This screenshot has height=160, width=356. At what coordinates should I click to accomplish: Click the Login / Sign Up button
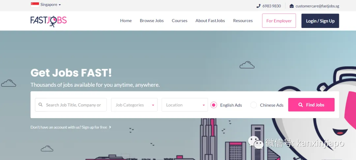coord(320,21)
